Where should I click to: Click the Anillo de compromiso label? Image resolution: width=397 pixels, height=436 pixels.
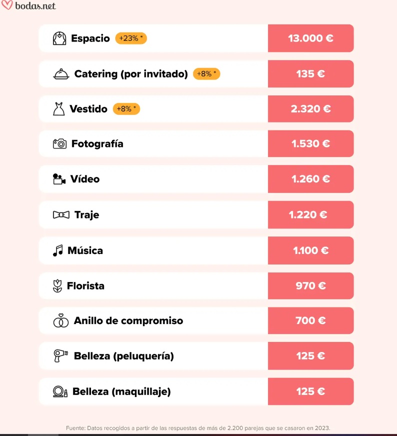tap(128, 321)
